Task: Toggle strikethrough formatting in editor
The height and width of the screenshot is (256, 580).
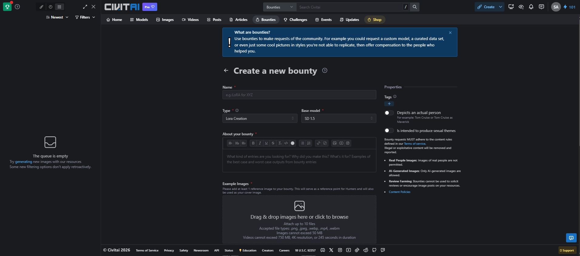Action: pos(273,143)
